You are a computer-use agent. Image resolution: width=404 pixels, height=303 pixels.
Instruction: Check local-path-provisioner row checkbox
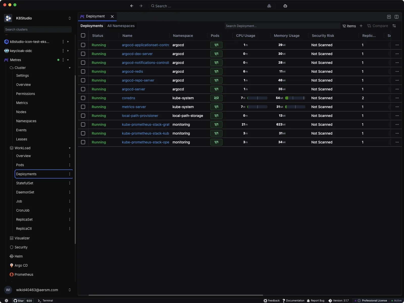click(x=83, y=116)
